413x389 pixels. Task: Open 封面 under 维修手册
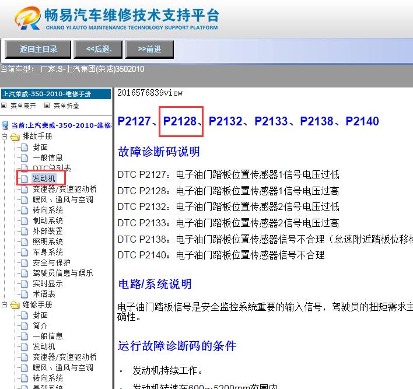click(x=40, y=316)
